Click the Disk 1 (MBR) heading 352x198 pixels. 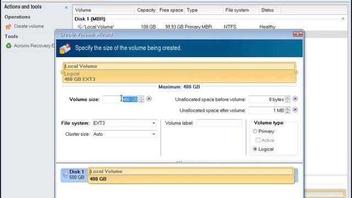90,19
